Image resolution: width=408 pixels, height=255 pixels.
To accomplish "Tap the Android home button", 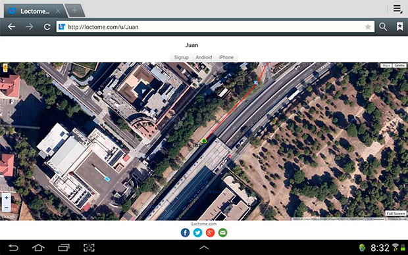I will coord(38,248).
